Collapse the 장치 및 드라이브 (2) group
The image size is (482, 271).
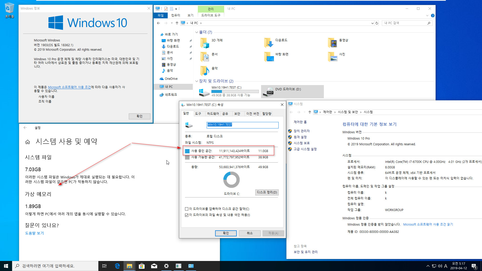[x=197, y=81]
